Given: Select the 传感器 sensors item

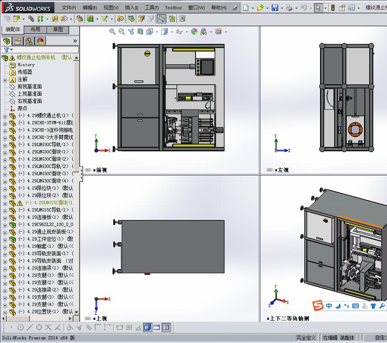Looking at the screenshot, I should tap(25, 72).
